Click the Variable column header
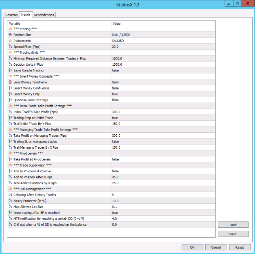This screenshot has width=255, height=254. click(59, 23)
